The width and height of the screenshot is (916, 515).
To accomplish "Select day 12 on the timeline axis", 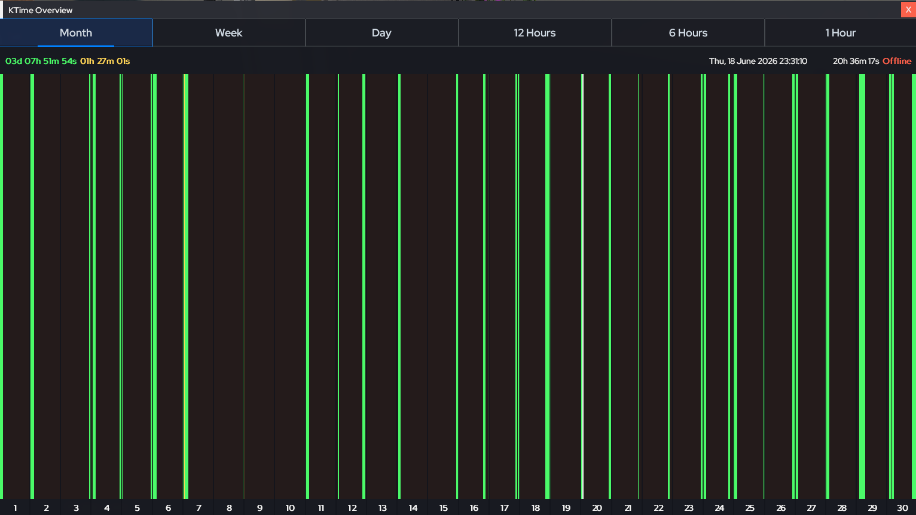I will tap(352, 508).
